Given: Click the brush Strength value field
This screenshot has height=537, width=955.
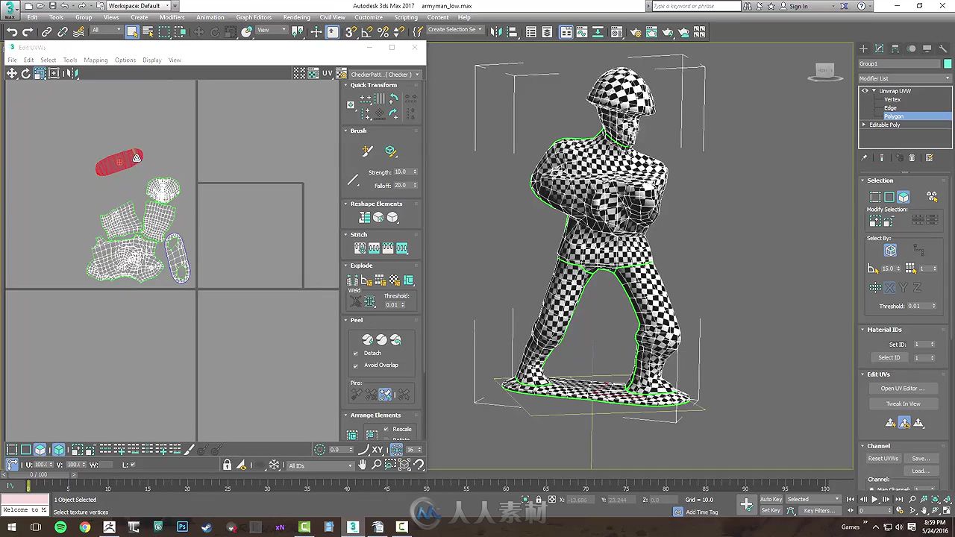Looking at the screenshot, I should tap(401, 172).
